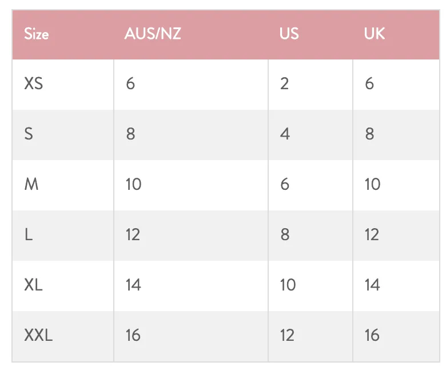
Task: Click AUS/NZ value 12 in L row
Action: [133, 234]
